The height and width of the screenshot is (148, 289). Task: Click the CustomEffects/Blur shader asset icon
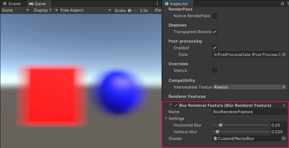click(x=215, y=138)
